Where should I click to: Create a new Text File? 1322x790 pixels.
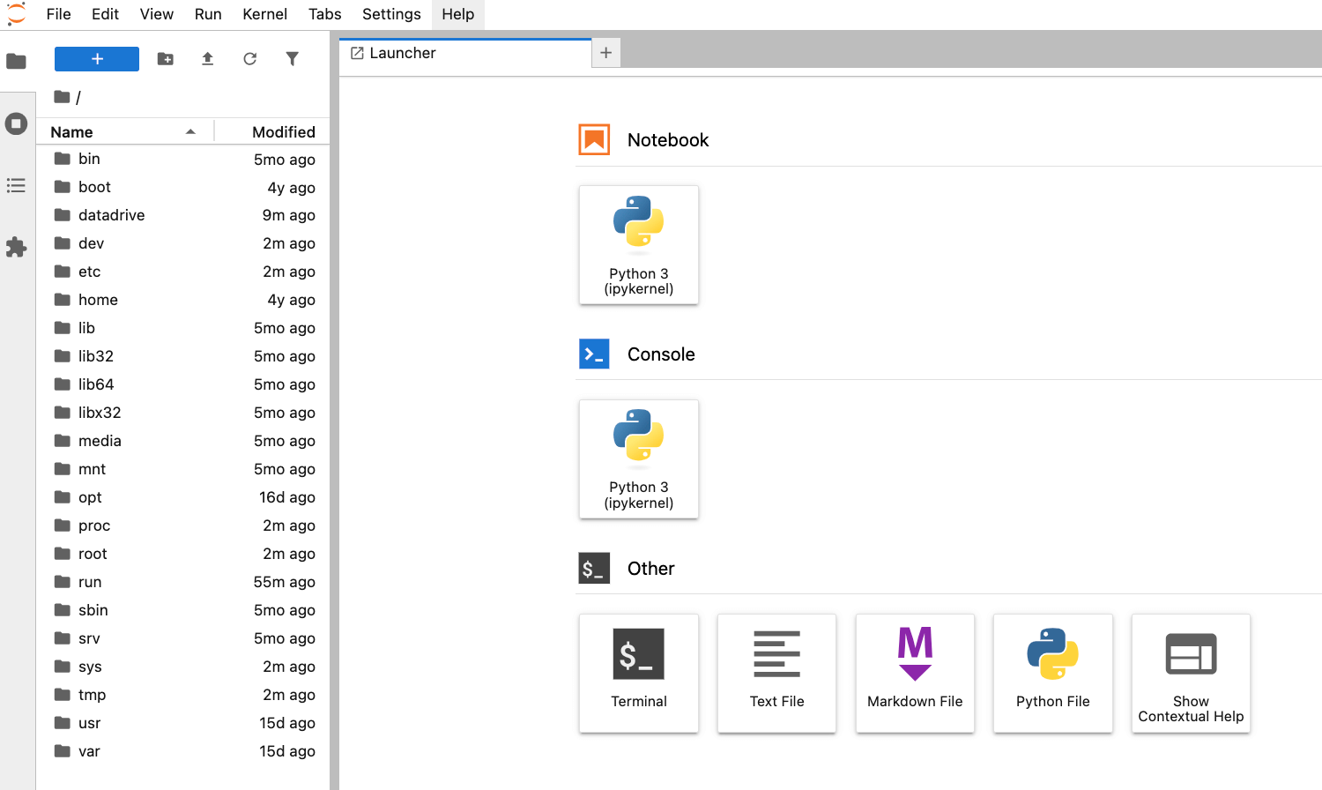tap(776, 674)
